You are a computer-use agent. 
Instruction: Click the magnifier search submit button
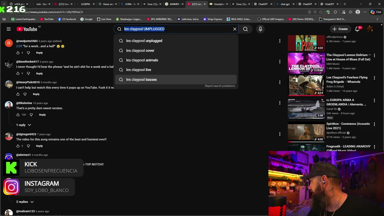click(245, 29)
